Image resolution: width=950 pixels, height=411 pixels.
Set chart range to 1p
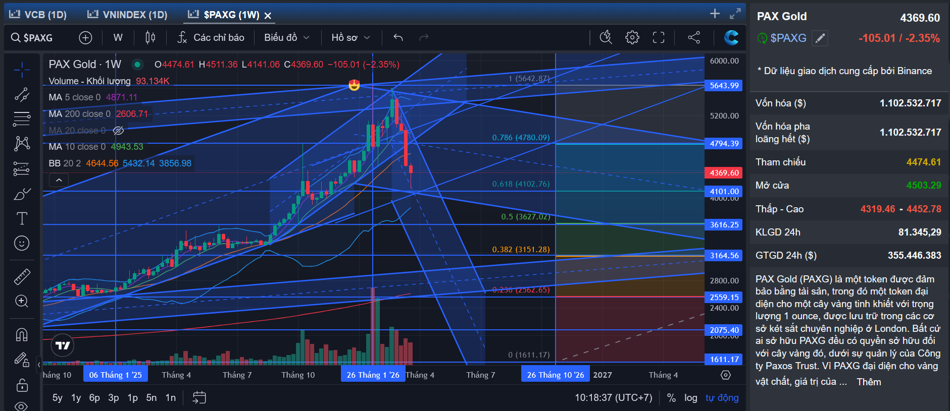132,398
